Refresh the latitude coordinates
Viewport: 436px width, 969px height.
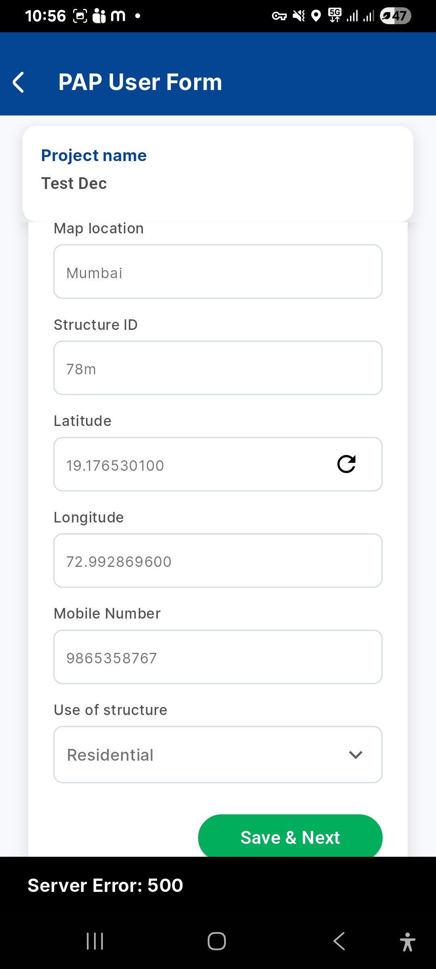(x=346, y=464)
